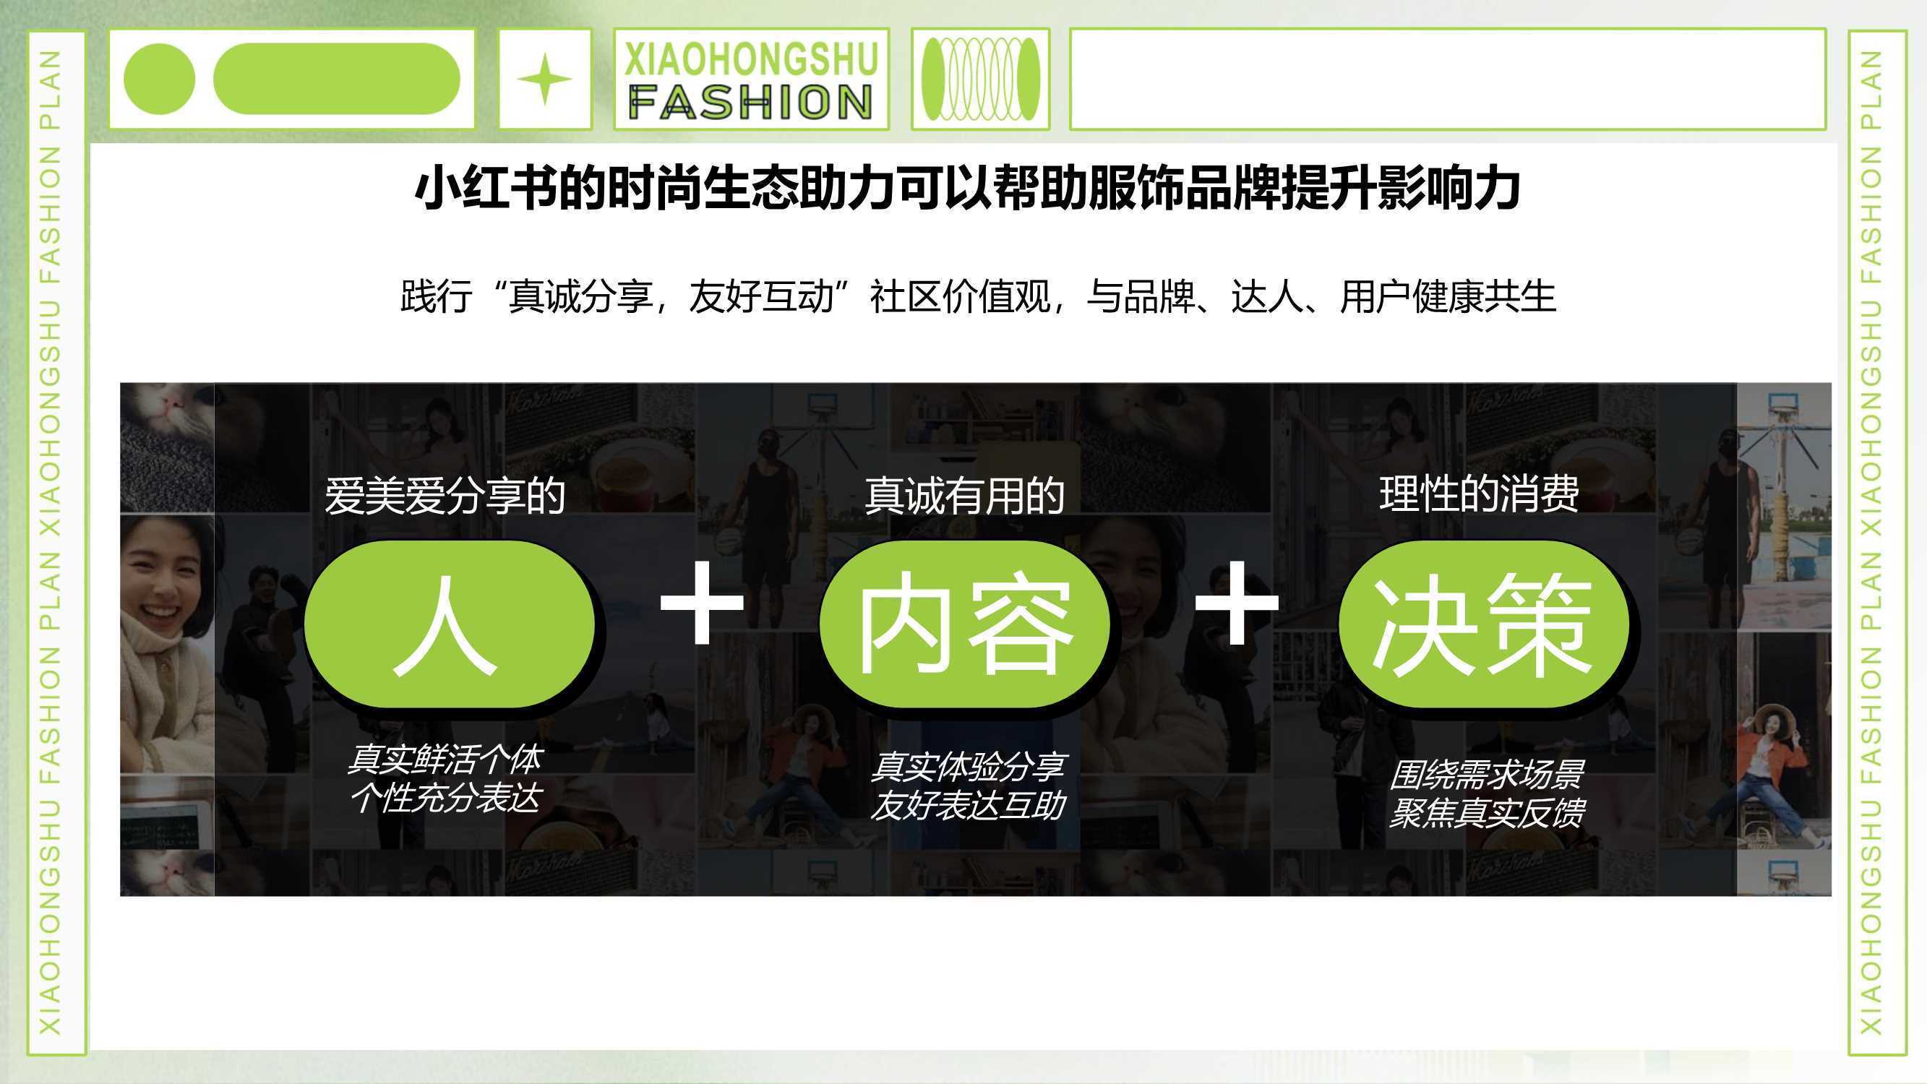Click the 理性的消费 label

tap(1479, 494)
